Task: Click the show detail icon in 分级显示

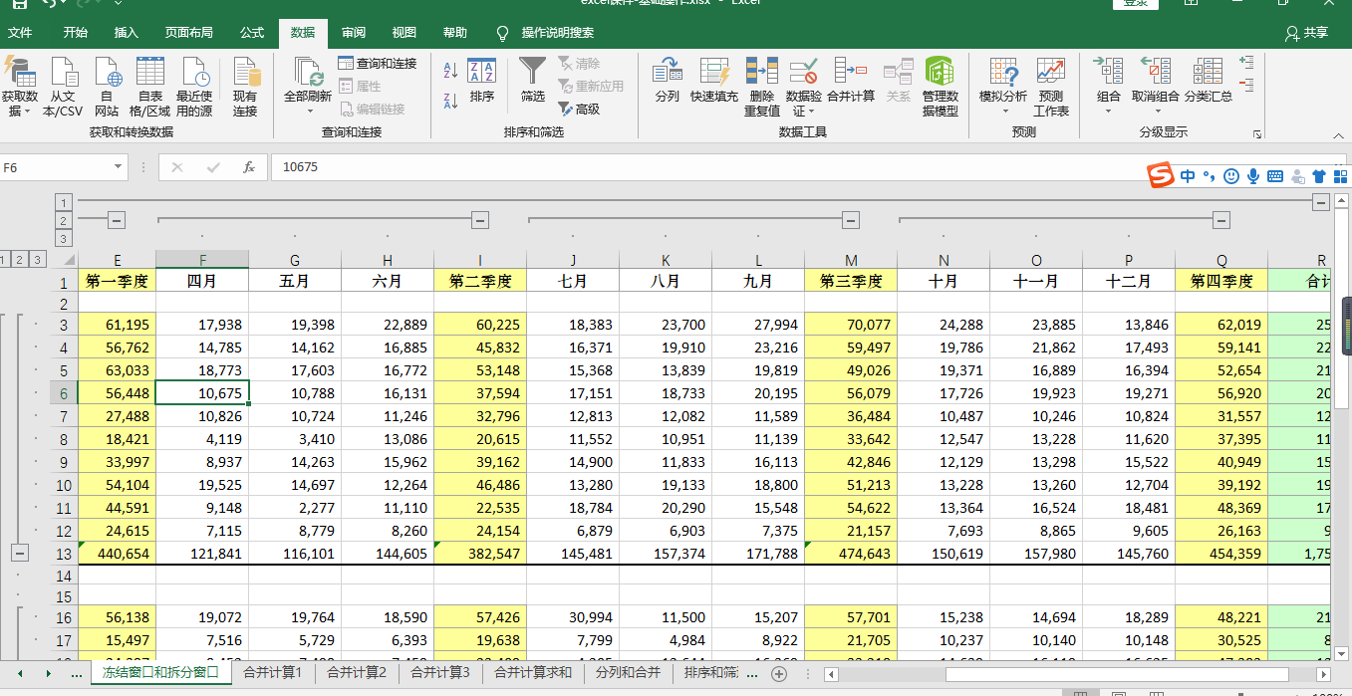Action: (1246, 62)
